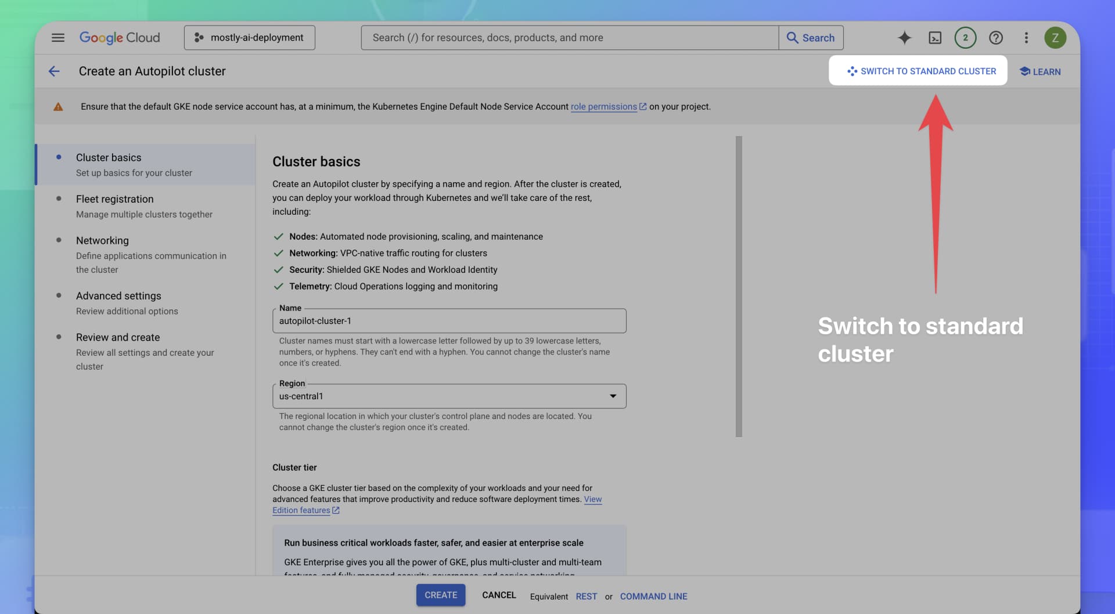1115x614 pixels.
Task: Open the role permissions link
Action: click(604, 106)
